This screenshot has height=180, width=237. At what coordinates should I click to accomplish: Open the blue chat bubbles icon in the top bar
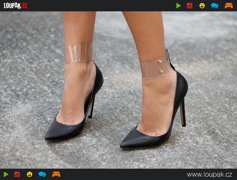point(215,6)
